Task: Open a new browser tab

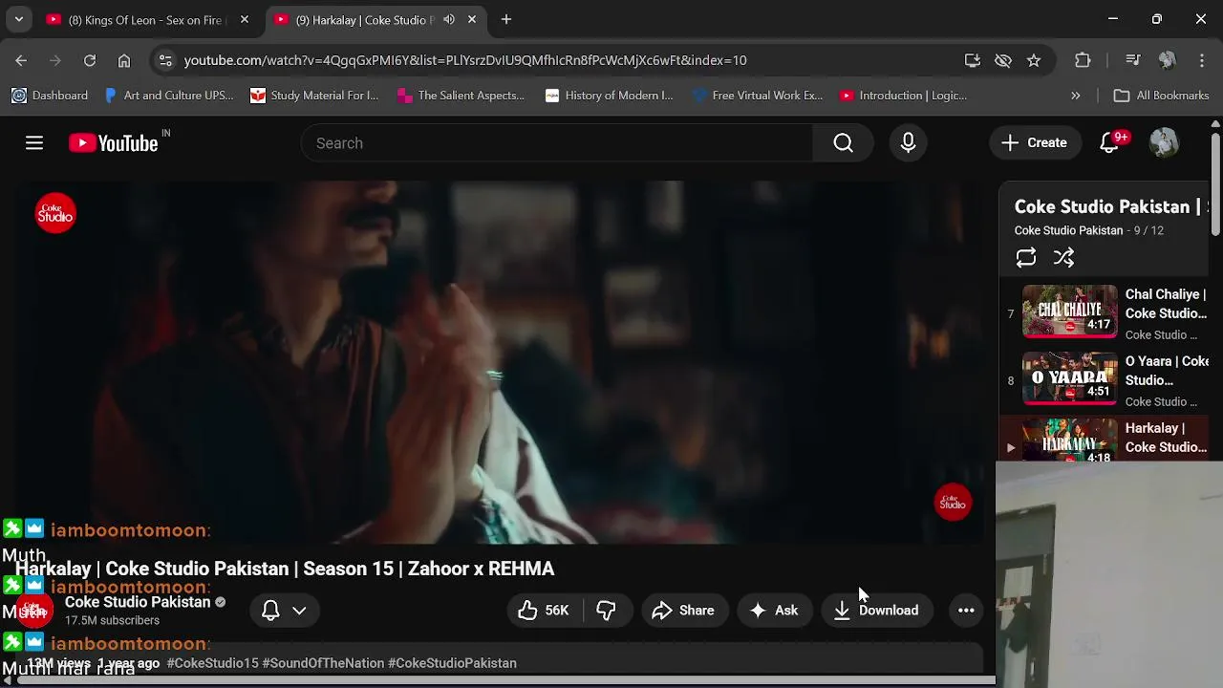Action: 506,19
